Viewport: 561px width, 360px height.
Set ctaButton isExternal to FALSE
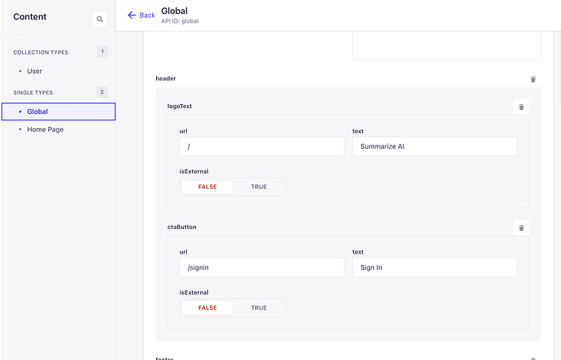207,308
